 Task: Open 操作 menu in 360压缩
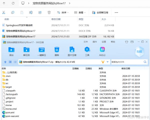coord(95,42)
